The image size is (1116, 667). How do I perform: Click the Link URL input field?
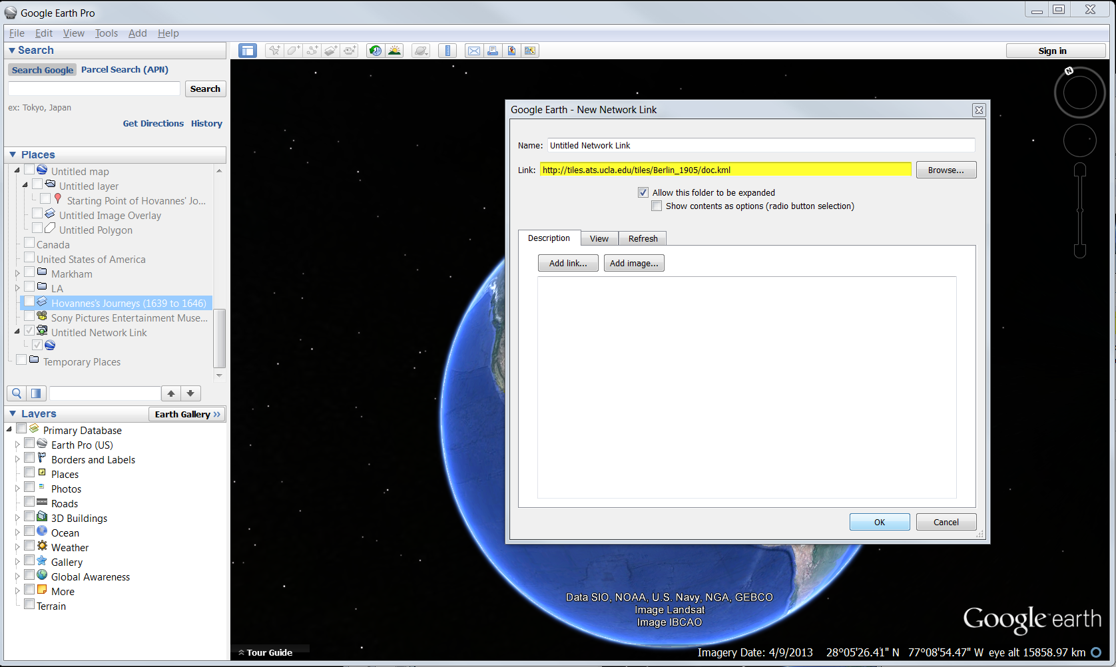pos(726,170)
